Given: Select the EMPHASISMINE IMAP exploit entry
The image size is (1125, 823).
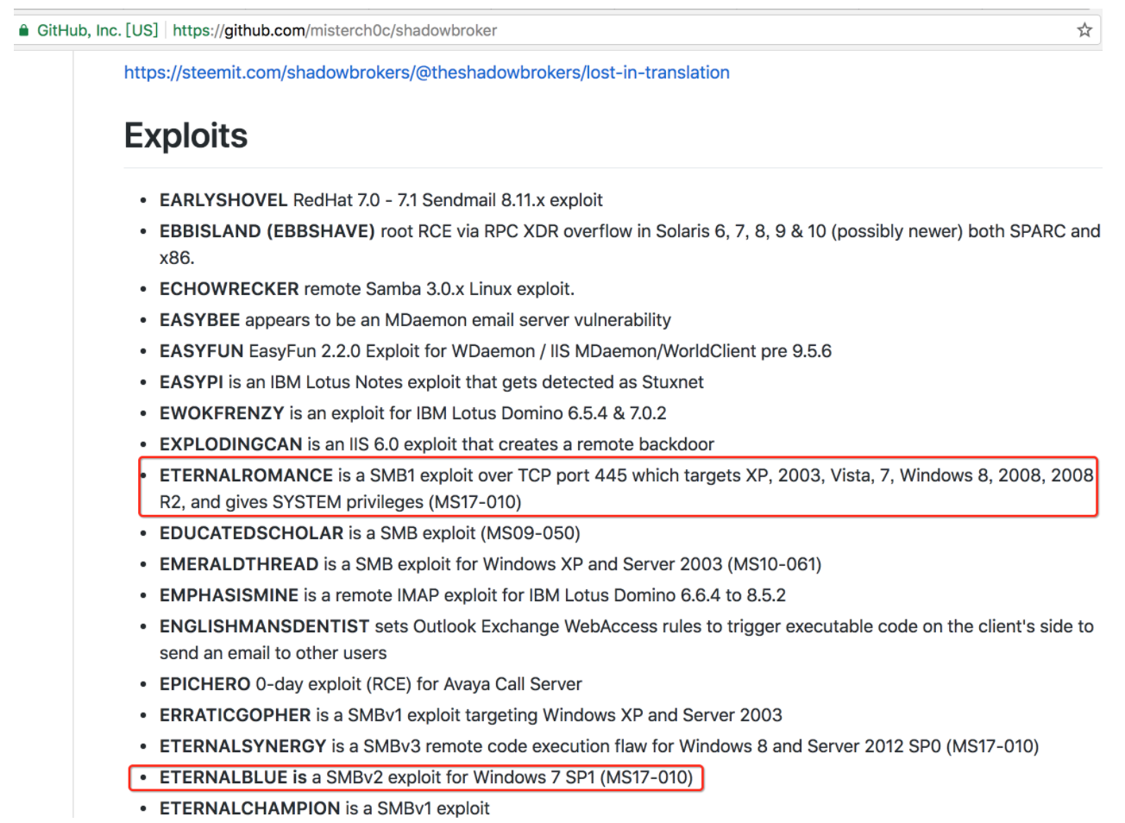Looking at the screenshot, I should pos(473,595).
